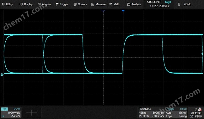The height and width of the screenshot is (119, 204).
Task: Open the Analysis menu
Action: point(134,4)
